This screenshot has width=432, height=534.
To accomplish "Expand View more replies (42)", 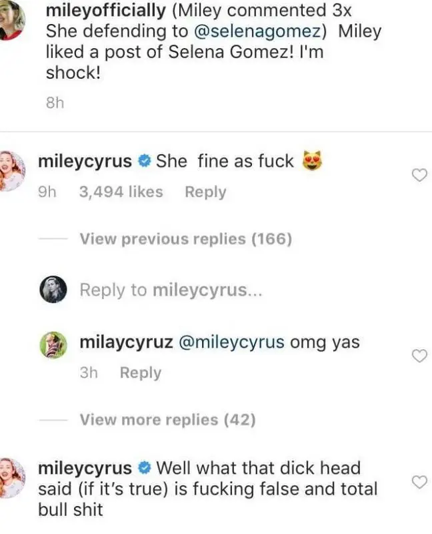I will click(167, 420).
